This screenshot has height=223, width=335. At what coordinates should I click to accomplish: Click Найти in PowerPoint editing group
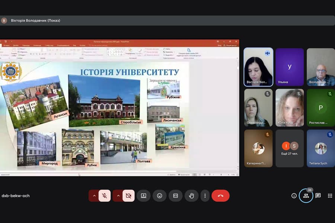pyautogui.click(x=167, y=49)
